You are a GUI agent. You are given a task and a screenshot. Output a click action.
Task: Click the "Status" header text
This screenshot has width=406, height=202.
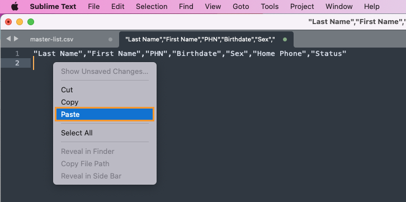pyautogui.click(x=328, y=54)
